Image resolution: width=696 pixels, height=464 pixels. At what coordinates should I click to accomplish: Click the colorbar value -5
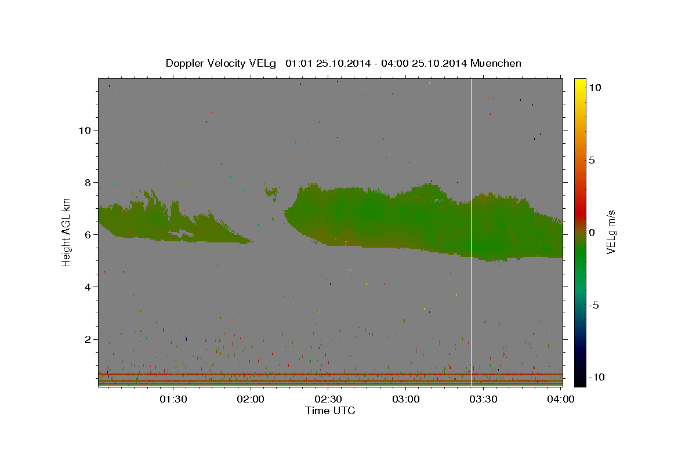coord(593,305)
